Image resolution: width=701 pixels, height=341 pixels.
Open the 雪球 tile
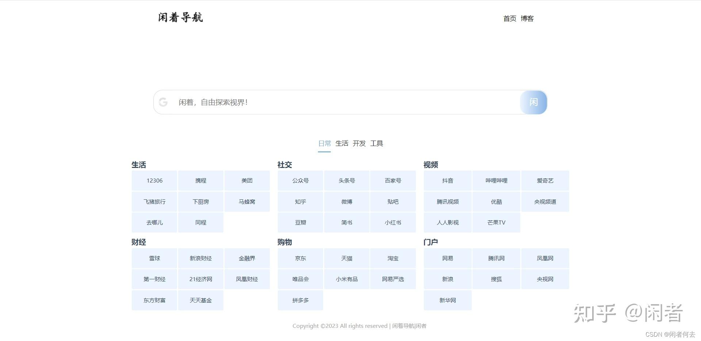point(154,258)
